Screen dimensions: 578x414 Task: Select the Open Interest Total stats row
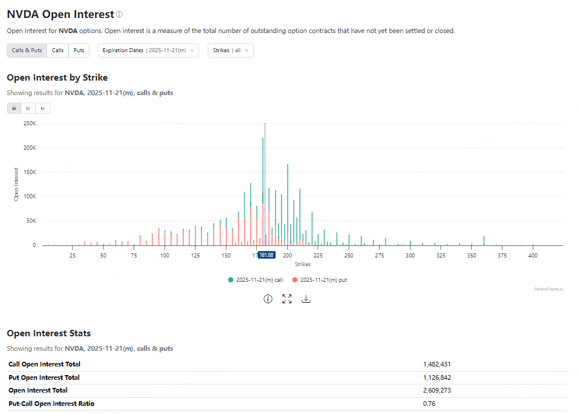click(38, 390)
